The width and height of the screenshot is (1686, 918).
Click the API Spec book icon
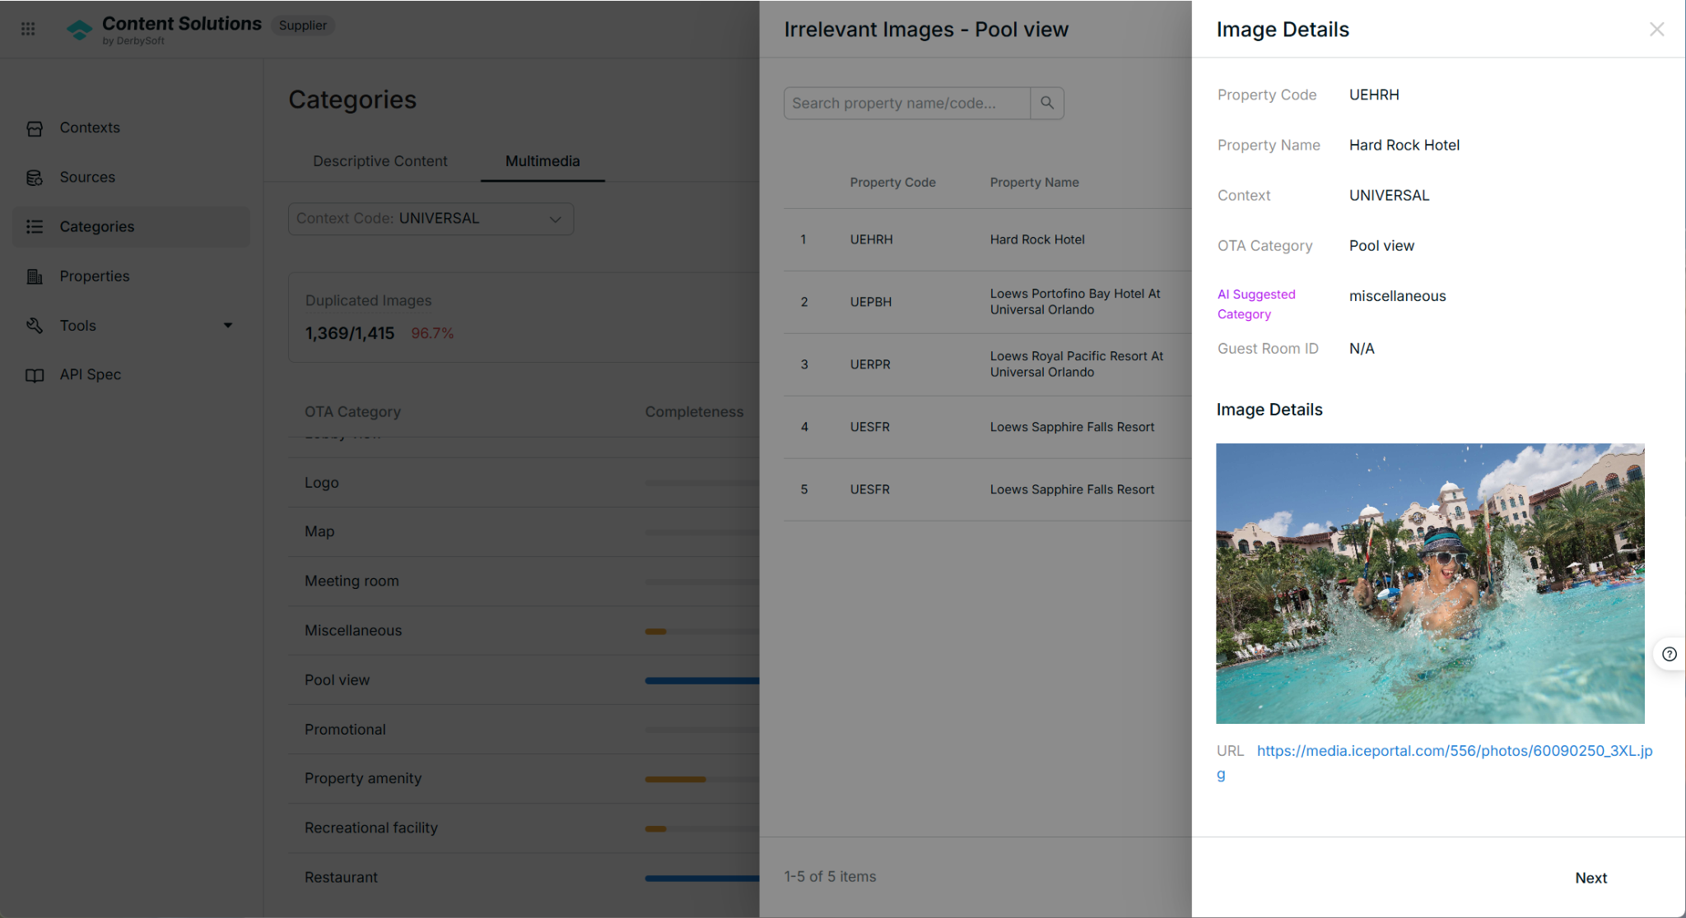35,375
